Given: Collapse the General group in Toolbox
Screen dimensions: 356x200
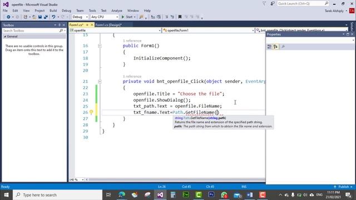Looking at the screenshot, I should click(5, 37).
